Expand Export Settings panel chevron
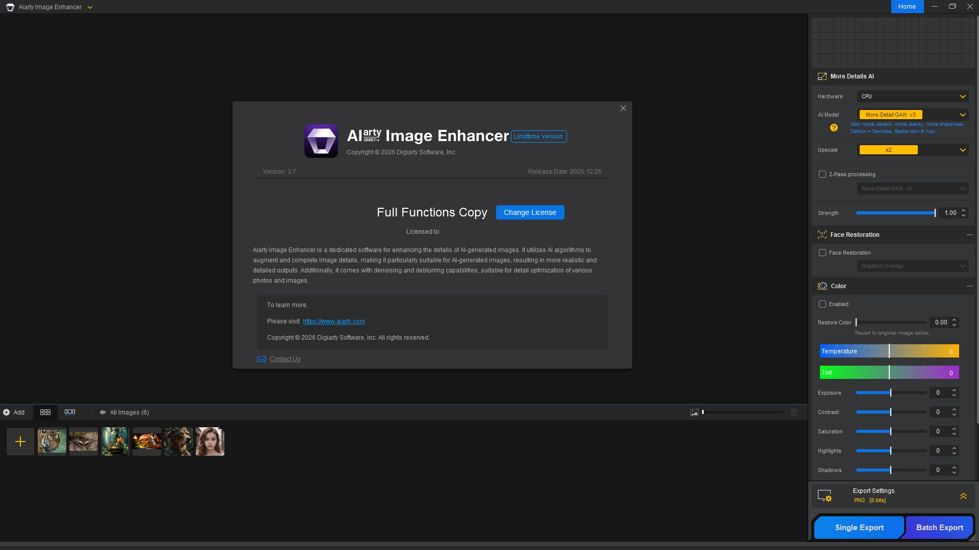979x550 pixels. click(x=963, y=496)
